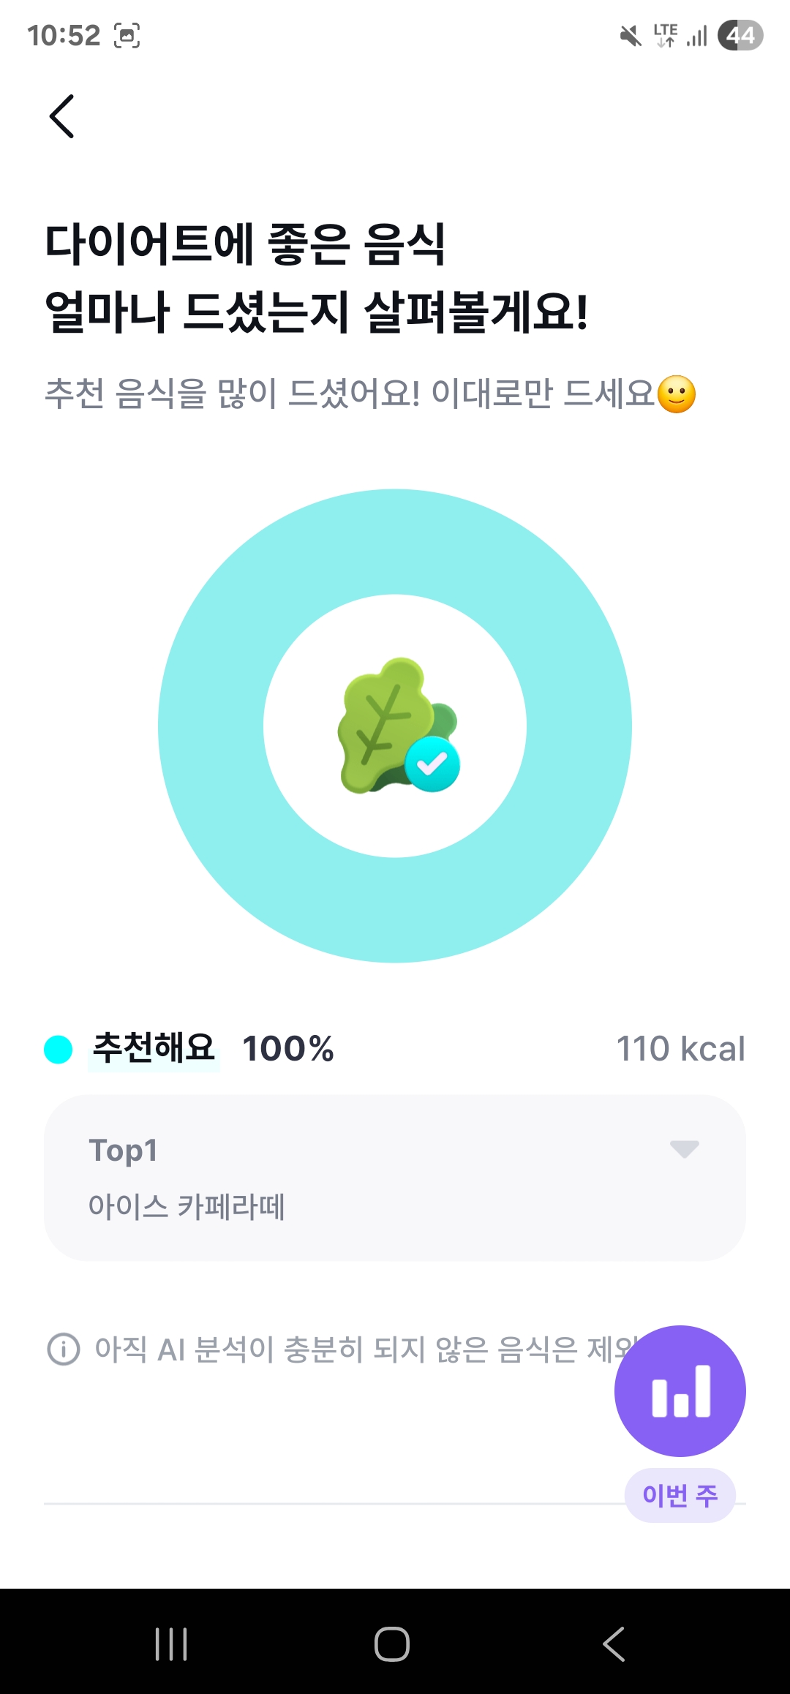
Task: Expand the Top1 dropdown arrow
Action: [x=684, y=1149]
